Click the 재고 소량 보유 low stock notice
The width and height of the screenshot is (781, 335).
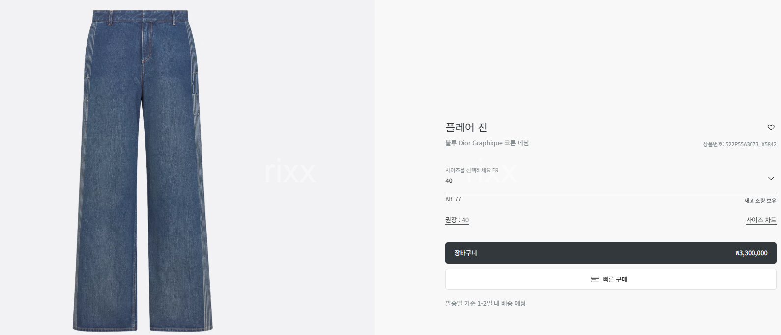[760, 201]
